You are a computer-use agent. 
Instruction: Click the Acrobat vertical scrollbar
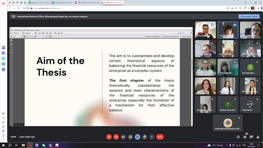(192, 82)
